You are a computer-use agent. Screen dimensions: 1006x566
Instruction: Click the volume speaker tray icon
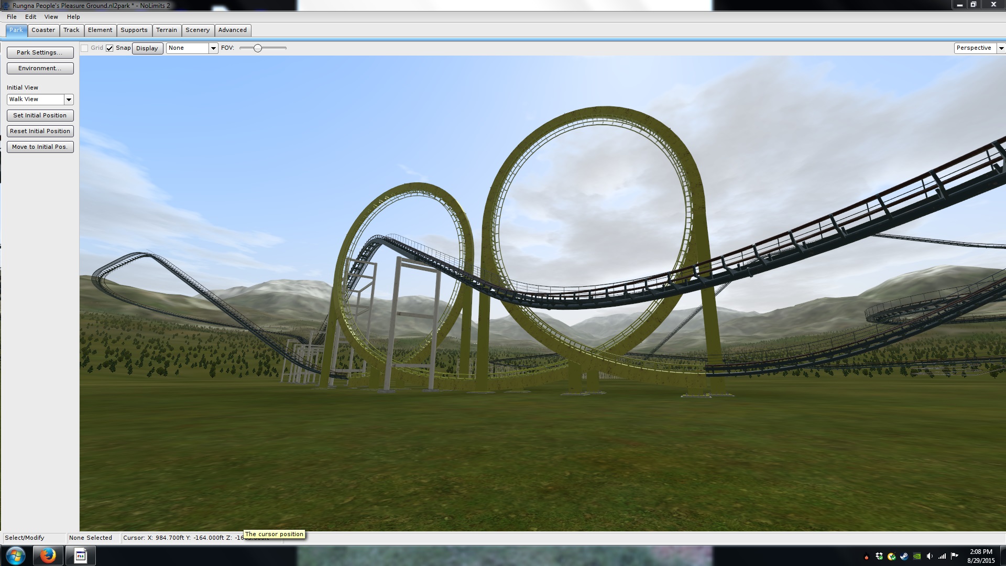coord(930,557)
